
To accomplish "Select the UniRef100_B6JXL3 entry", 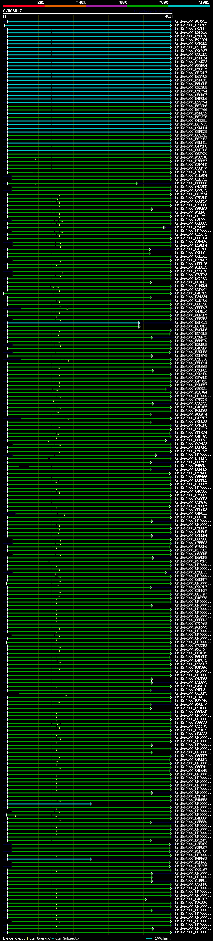I will pos(191,326).
